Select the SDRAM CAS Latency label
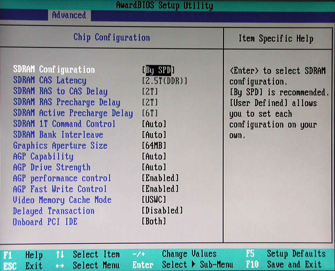Viewport: 335px width, 271px height. point(50,80)
